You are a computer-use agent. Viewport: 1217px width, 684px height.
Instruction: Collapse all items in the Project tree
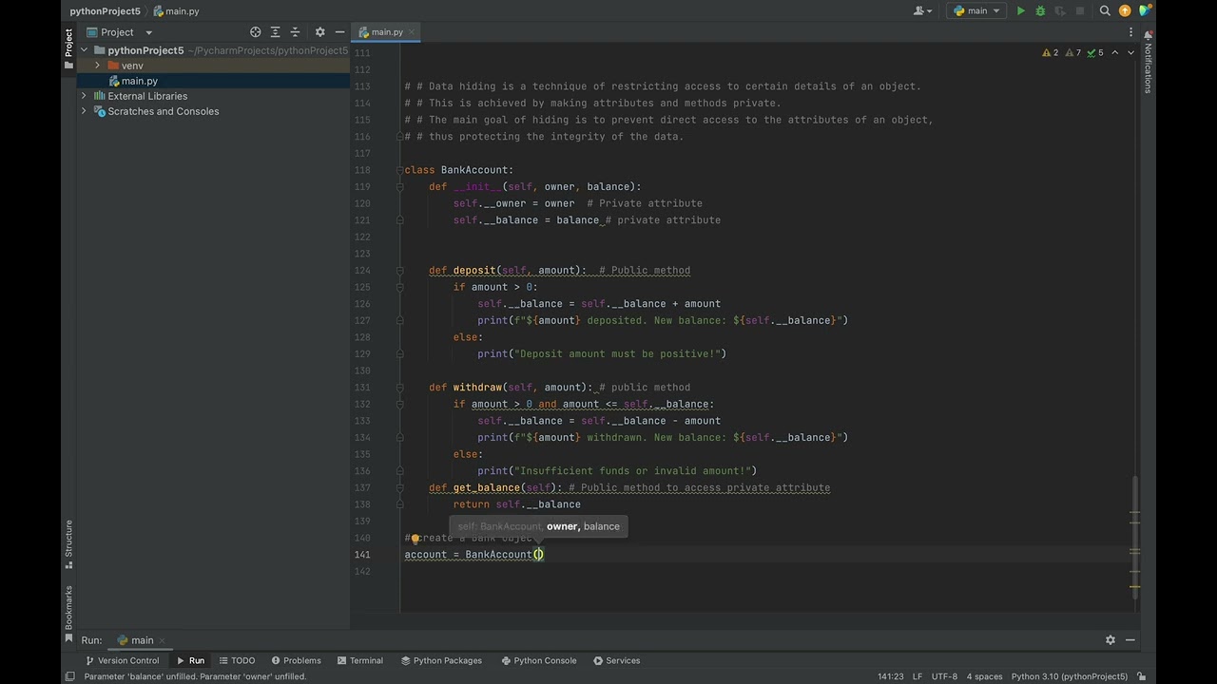point(296,32)
